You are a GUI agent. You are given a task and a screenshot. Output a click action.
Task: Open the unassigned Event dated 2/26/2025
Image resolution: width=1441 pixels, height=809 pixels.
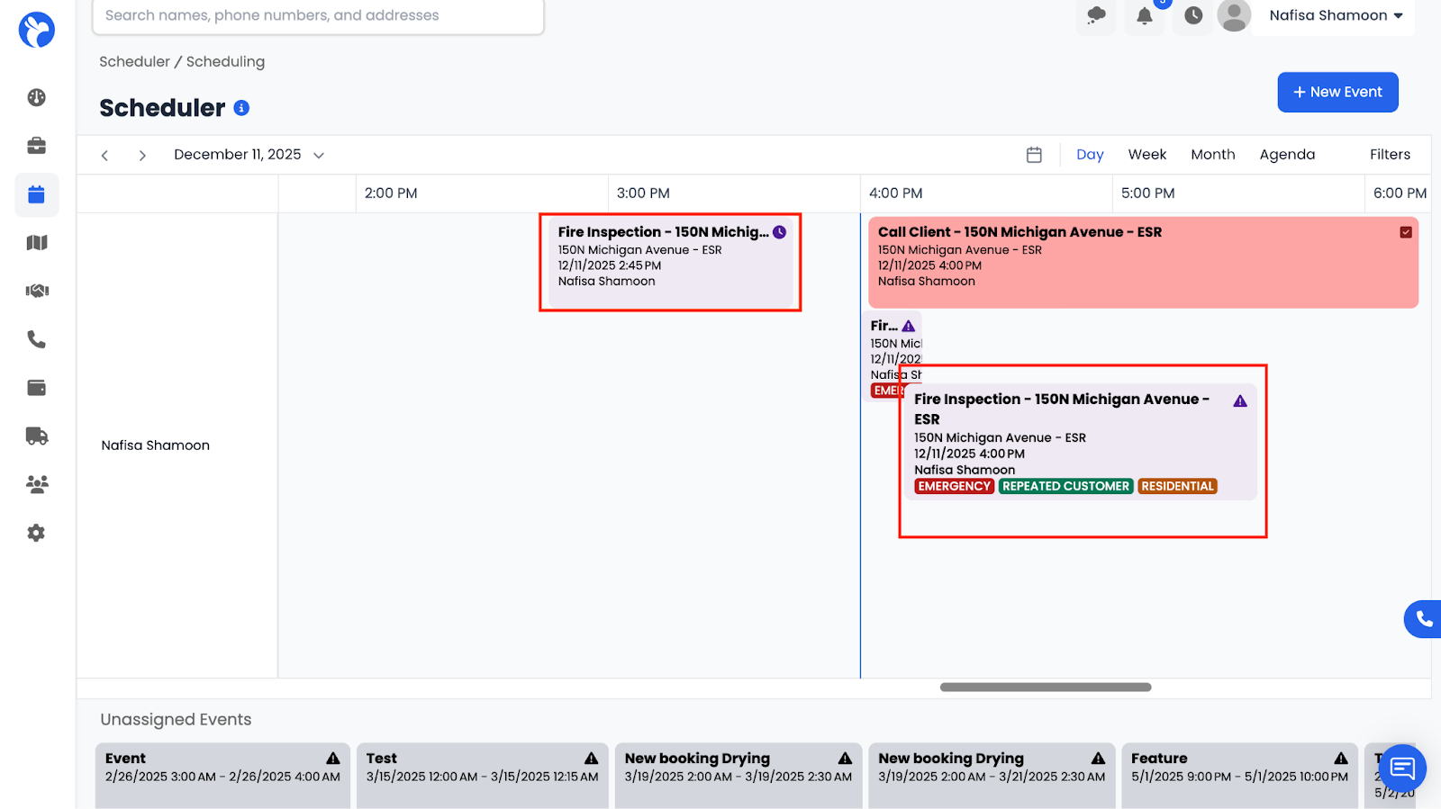click(x=222, y=775)
